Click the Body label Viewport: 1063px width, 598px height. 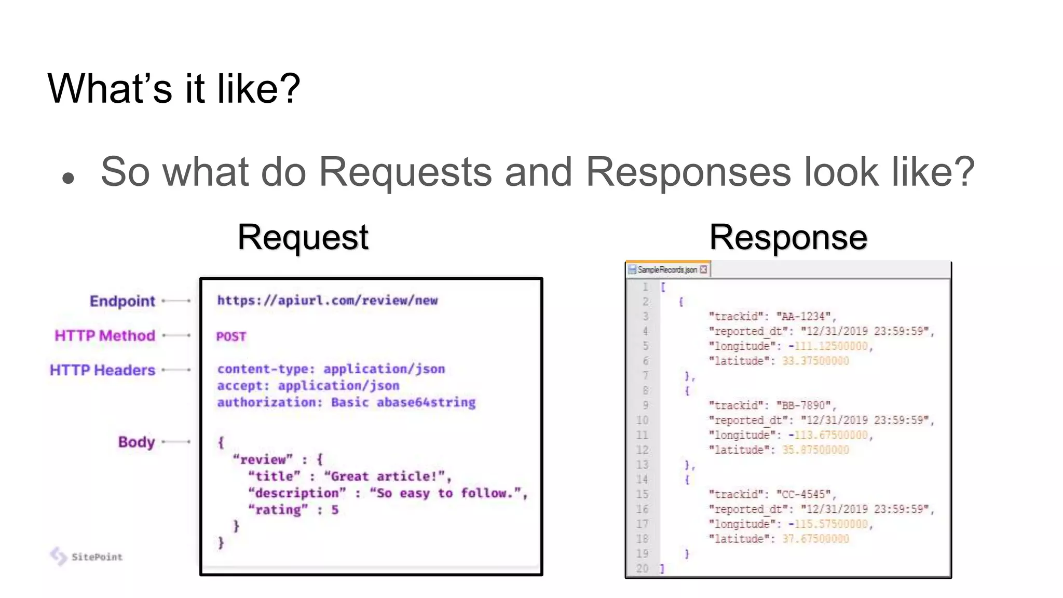coord(137,442)
